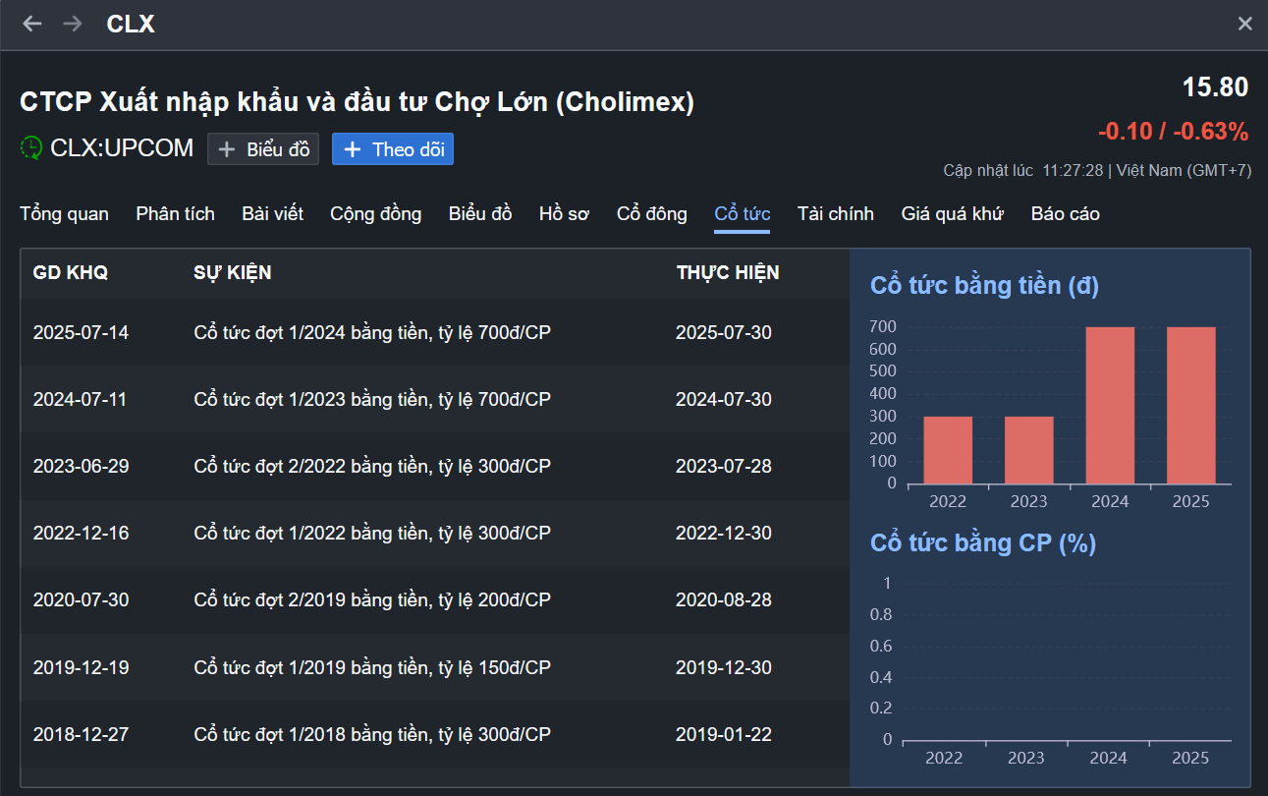Select payment date 2019-12-30
The width and height of the screenshot is (1268, 796).
point(724,668)
